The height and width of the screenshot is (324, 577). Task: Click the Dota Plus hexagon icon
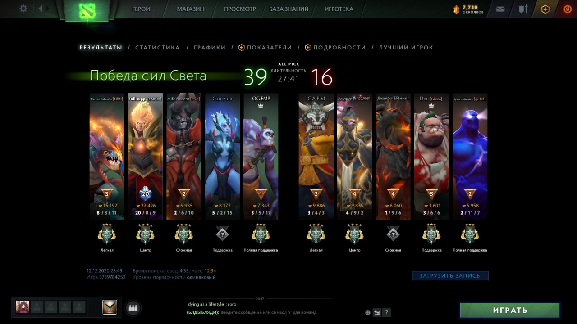[x=545, y=9]
